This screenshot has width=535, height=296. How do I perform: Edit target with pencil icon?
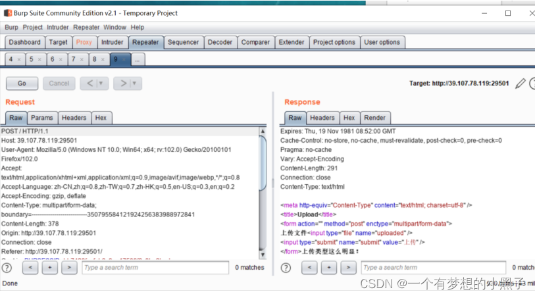click(x=521, y=84)
